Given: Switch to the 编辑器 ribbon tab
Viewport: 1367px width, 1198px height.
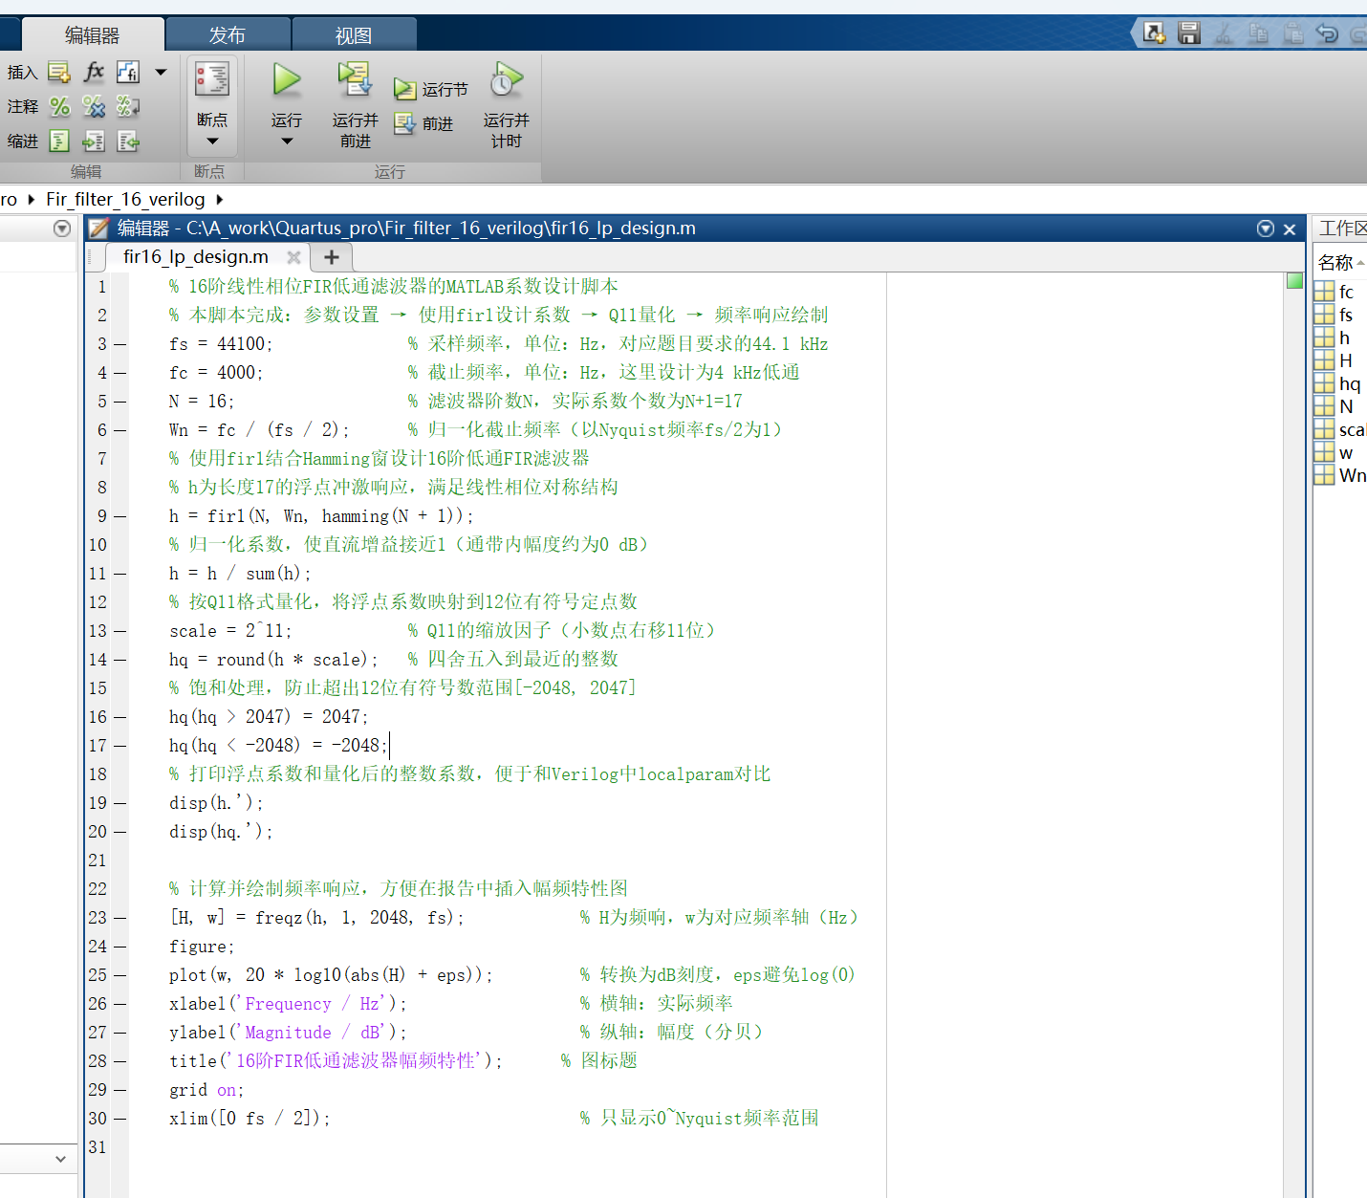Looking at the screenshot, I should point(93,35).
